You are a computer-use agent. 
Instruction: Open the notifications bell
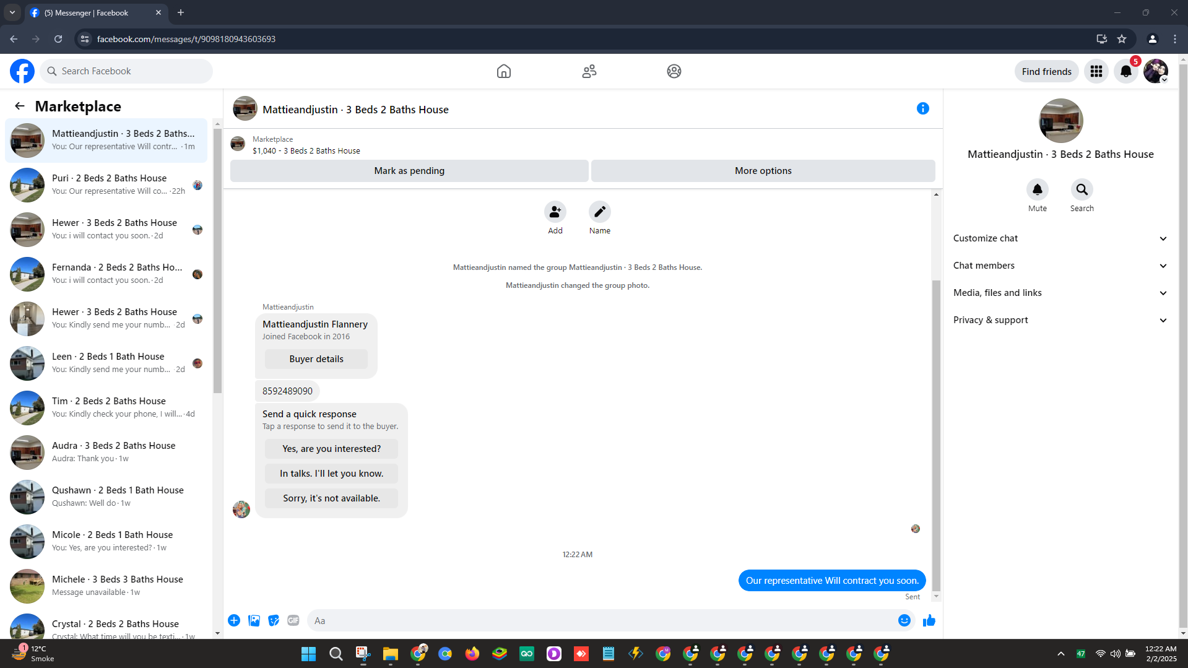[1126, 71]
